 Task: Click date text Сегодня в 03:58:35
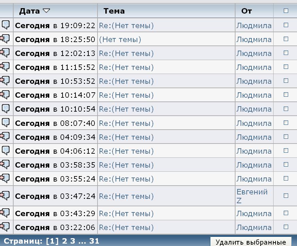(55, 165)
